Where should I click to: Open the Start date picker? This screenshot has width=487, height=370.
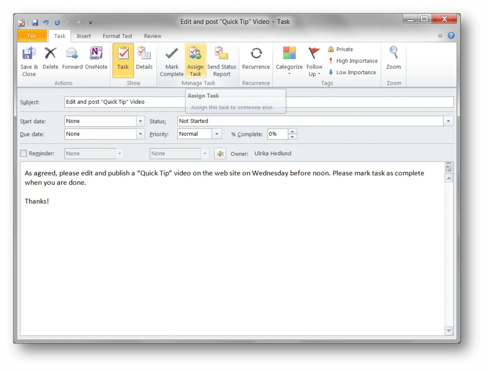point(140,121)
